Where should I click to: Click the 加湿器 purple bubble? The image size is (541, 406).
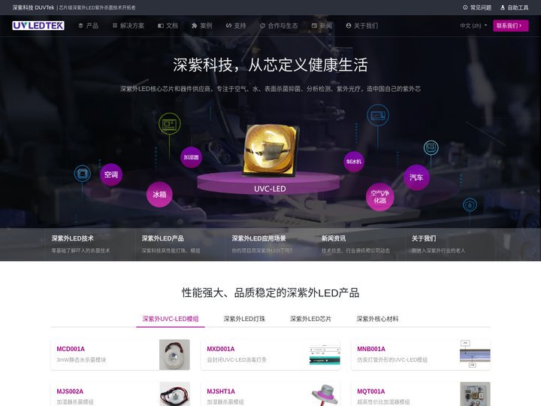(x=191, y=157)
